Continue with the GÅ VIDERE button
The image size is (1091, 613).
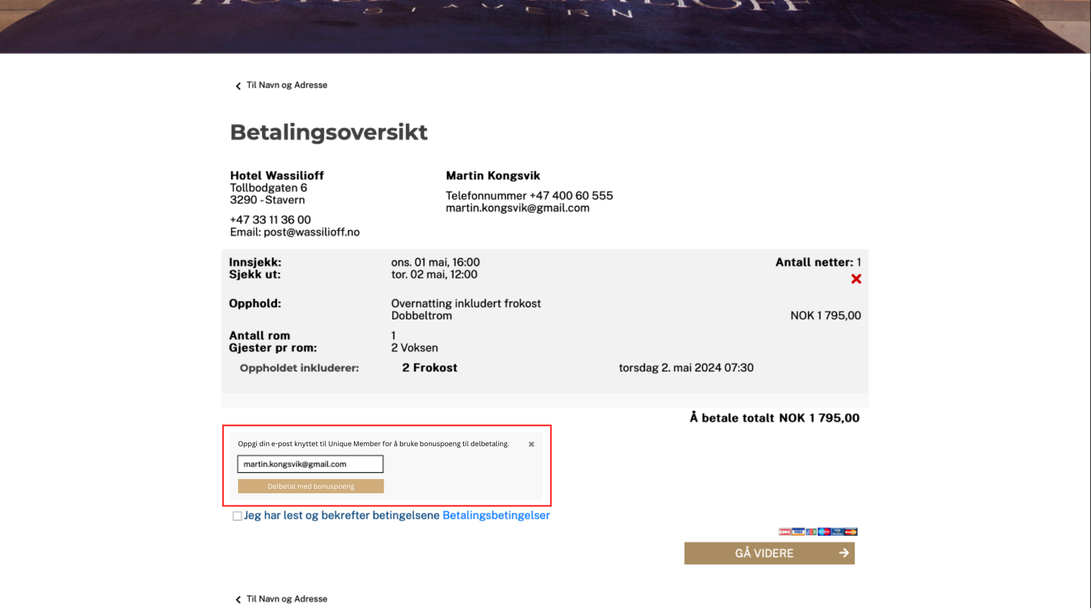click(x=769, y=553)
